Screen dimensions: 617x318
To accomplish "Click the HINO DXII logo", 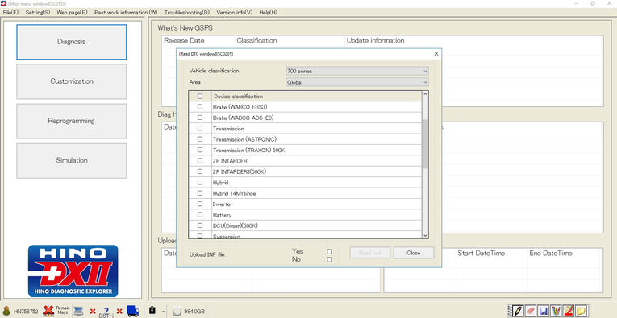I will point(73,271).
